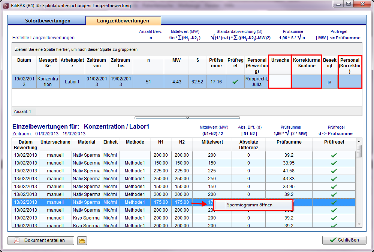This screenshot has height=252, width=374.
Task: Click the 'ja' cell under Beseitigt
Action: (x=329, y=82)
